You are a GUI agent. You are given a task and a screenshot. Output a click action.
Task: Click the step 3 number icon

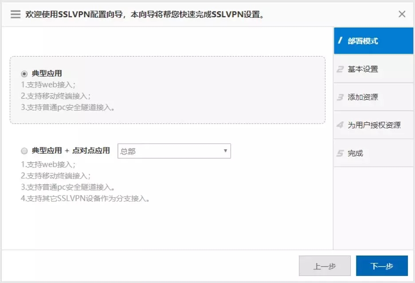pos(340,97)
